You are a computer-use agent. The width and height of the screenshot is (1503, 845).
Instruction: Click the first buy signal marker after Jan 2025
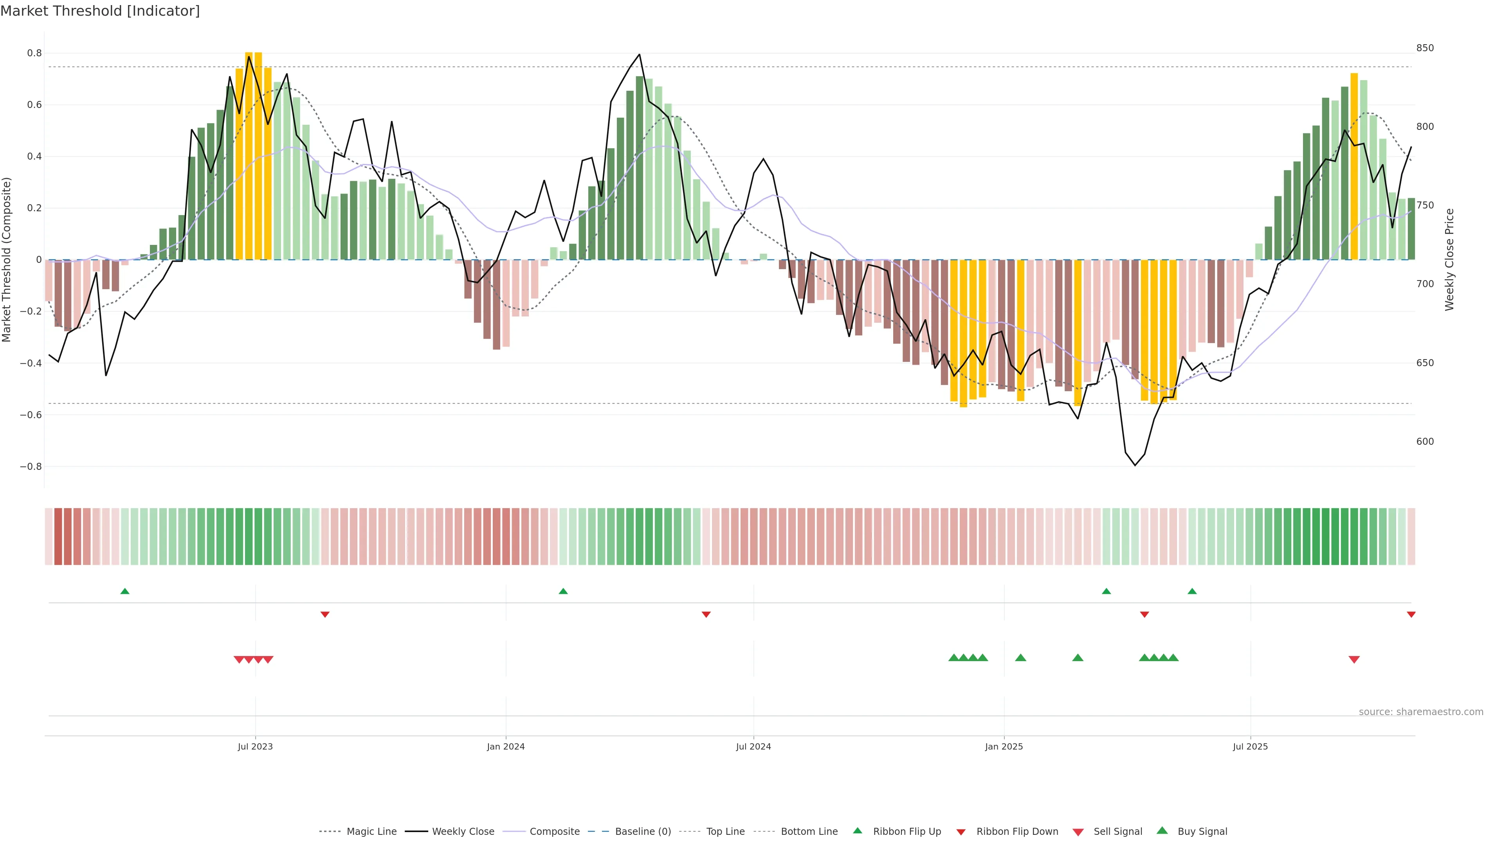(x=1020, y=658)
